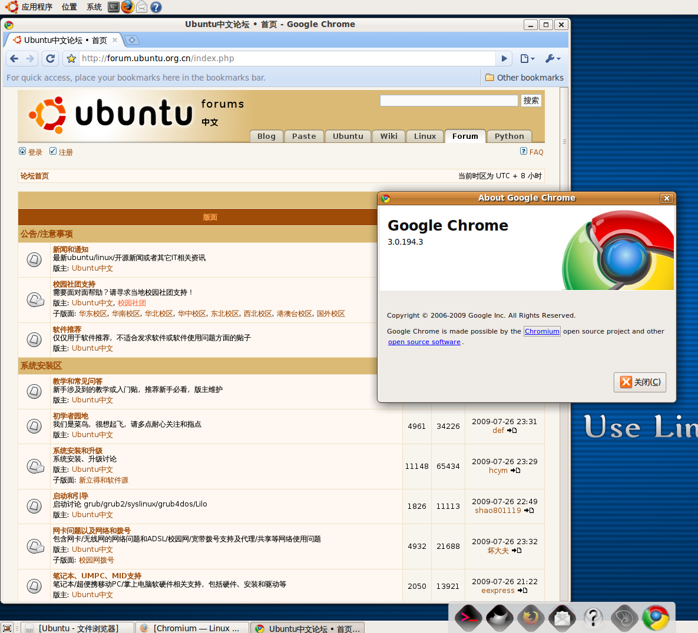
Task: Open the mail client icon in the top panel
Action: click(141, 6)
